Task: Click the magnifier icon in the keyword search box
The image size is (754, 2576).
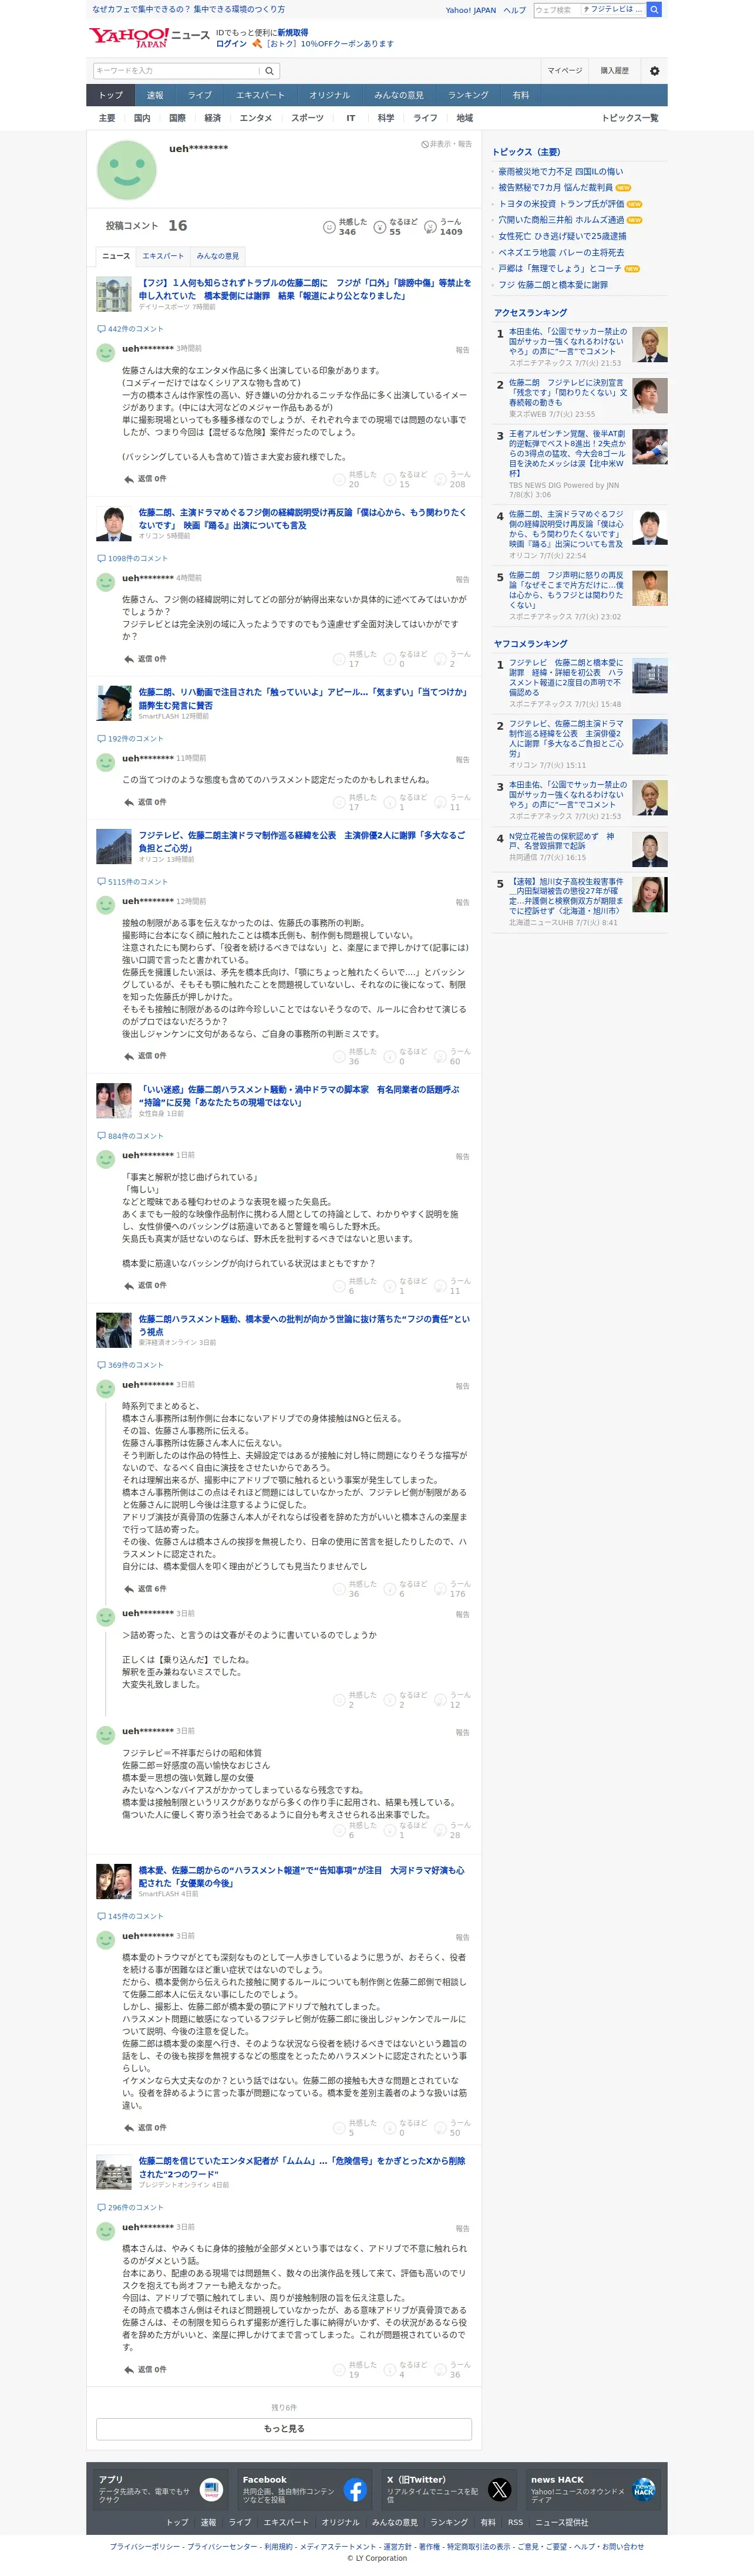Action: 269,71
